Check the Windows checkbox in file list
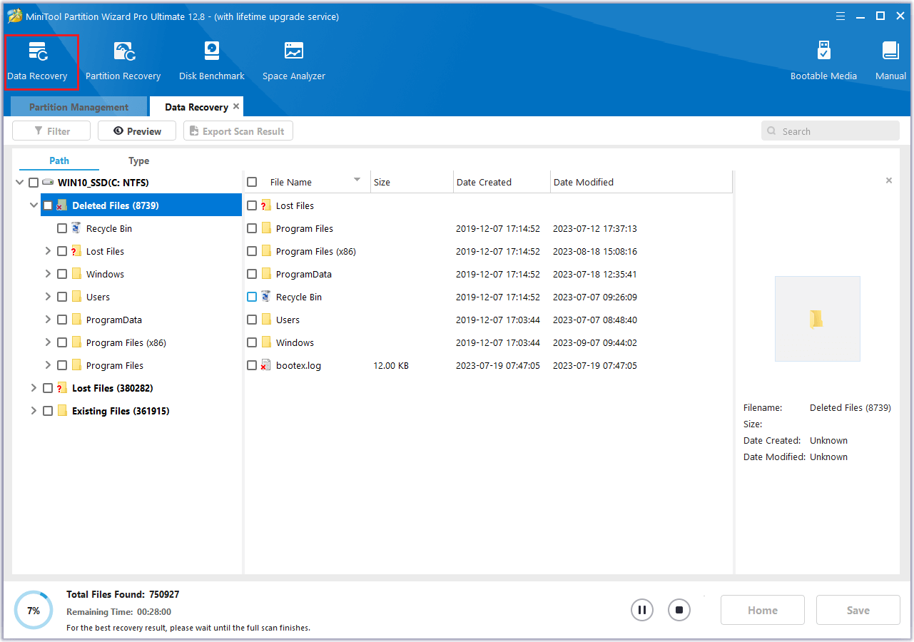 [x=252, y=342]
